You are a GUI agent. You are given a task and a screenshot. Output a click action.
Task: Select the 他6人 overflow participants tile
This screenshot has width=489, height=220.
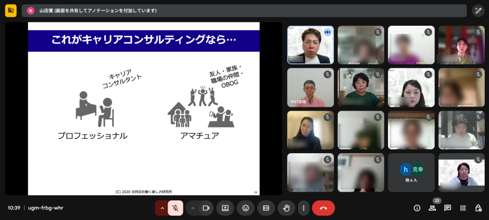(411, 172)
